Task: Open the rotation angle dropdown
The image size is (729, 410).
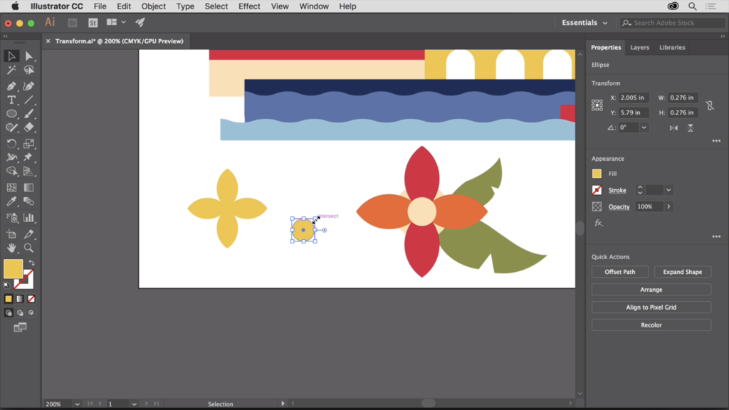Action: [x=644, y=128]
